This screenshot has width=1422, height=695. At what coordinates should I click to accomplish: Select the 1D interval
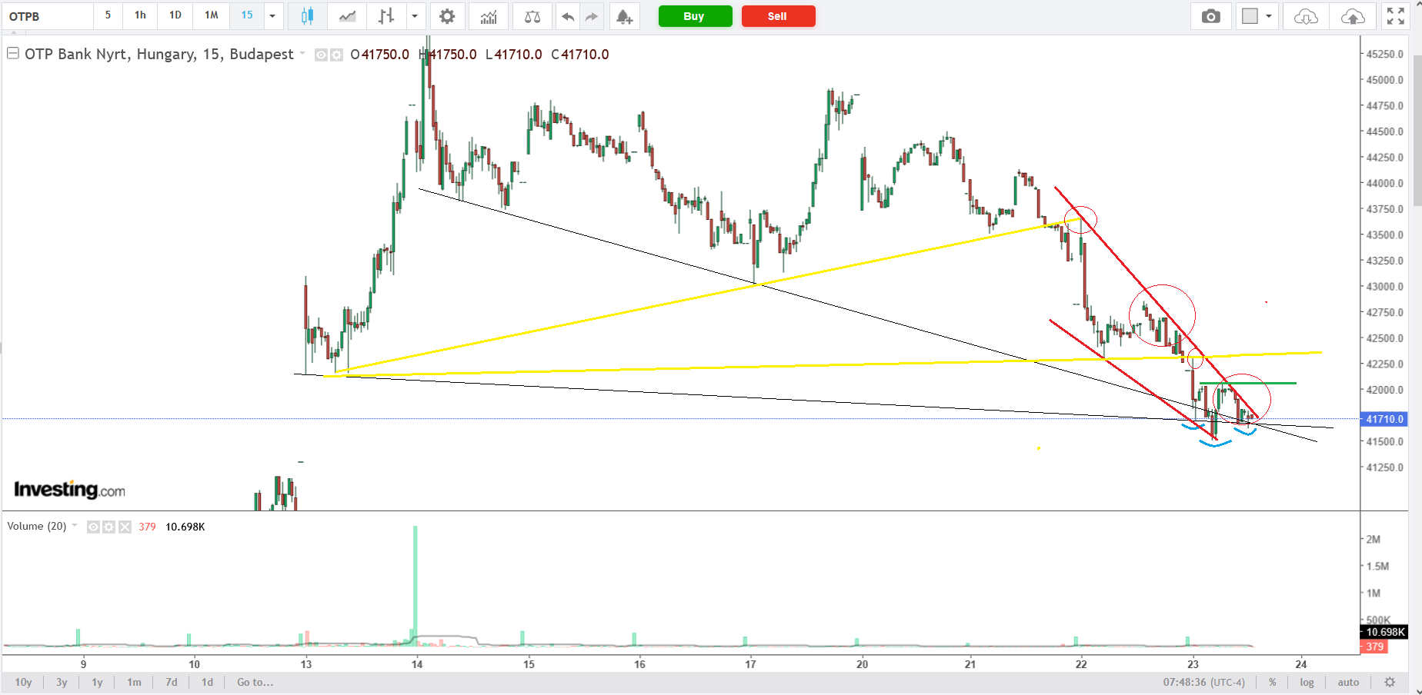pos(175,15)
